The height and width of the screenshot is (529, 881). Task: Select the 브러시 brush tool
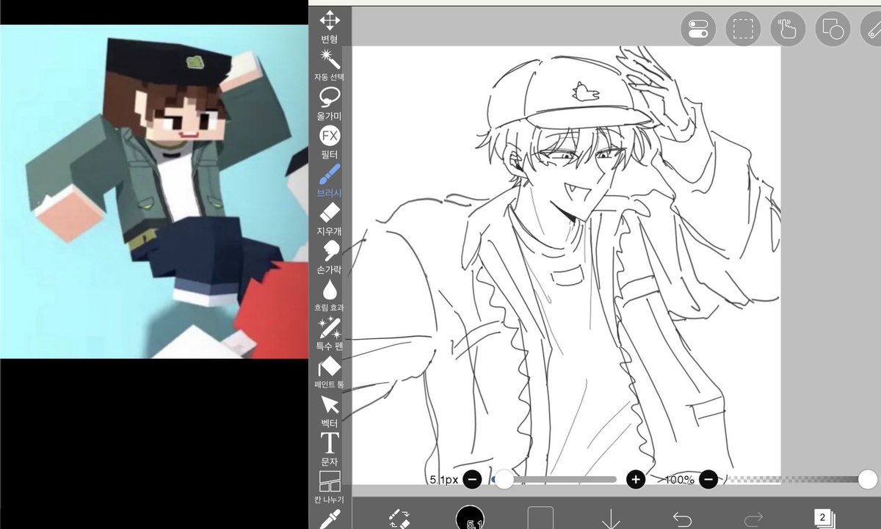point(330,180)
